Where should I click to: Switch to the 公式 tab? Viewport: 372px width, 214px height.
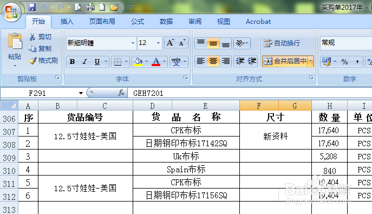tap(138, 22)
